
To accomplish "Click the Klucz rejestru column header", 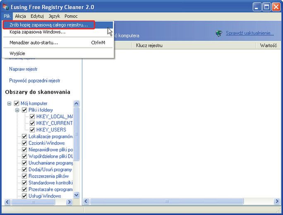I will point(194,45).
